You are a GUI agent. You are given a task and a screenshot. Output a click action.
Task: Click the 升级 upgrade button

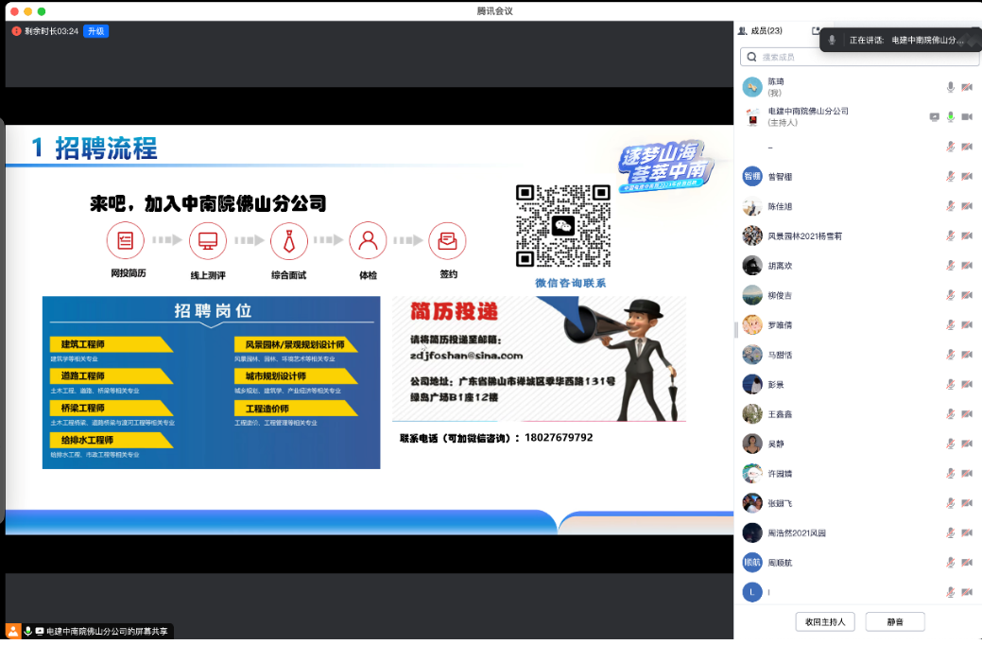pyautogui.click(x=95, y=31)
